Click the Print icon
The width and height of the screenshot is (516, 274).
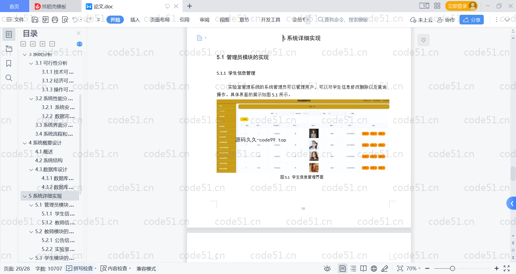(x=55, y=20)
